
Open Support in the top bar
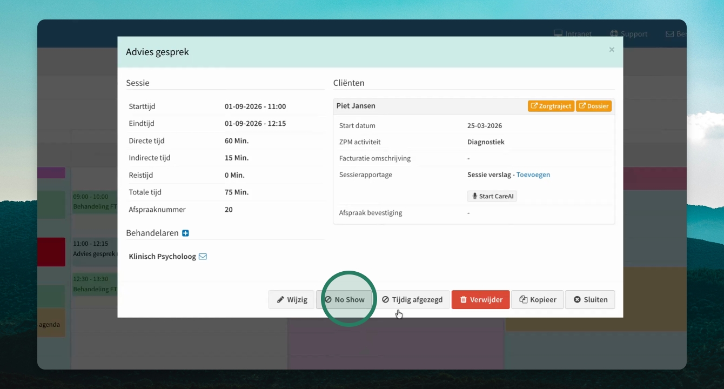click(x=628, y=33)
